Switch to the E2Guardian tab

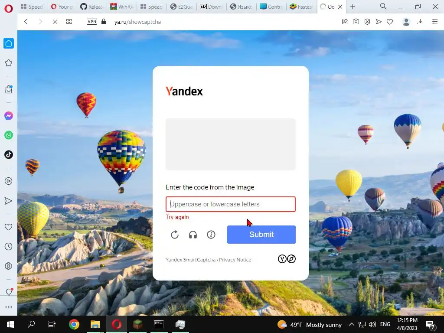coord(182,7)
